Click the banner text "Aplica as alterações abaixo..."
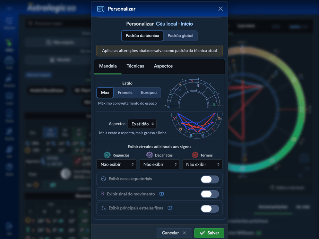The height and width of the screenshot is (239, 319). click(x=159, y=51)
